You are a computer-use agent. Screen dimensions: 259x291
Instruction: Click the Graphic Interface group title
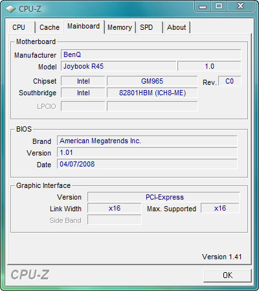click(43, 185)
